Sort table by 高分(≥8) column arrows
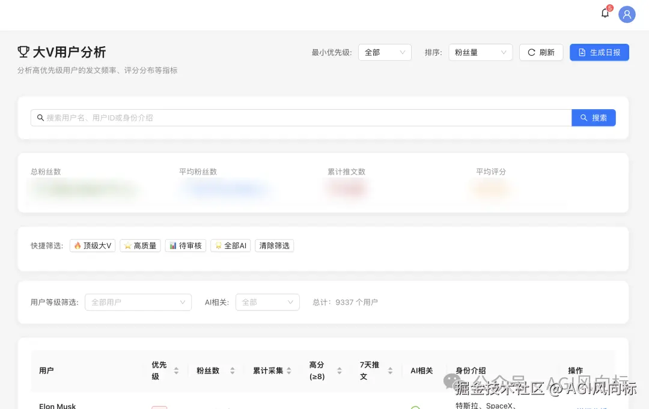649x409 pixels. click(340, 371)
